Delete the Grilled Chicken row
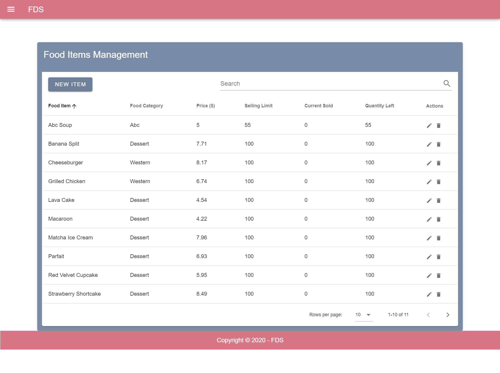500x373 pixels. [x=439, y=182]
